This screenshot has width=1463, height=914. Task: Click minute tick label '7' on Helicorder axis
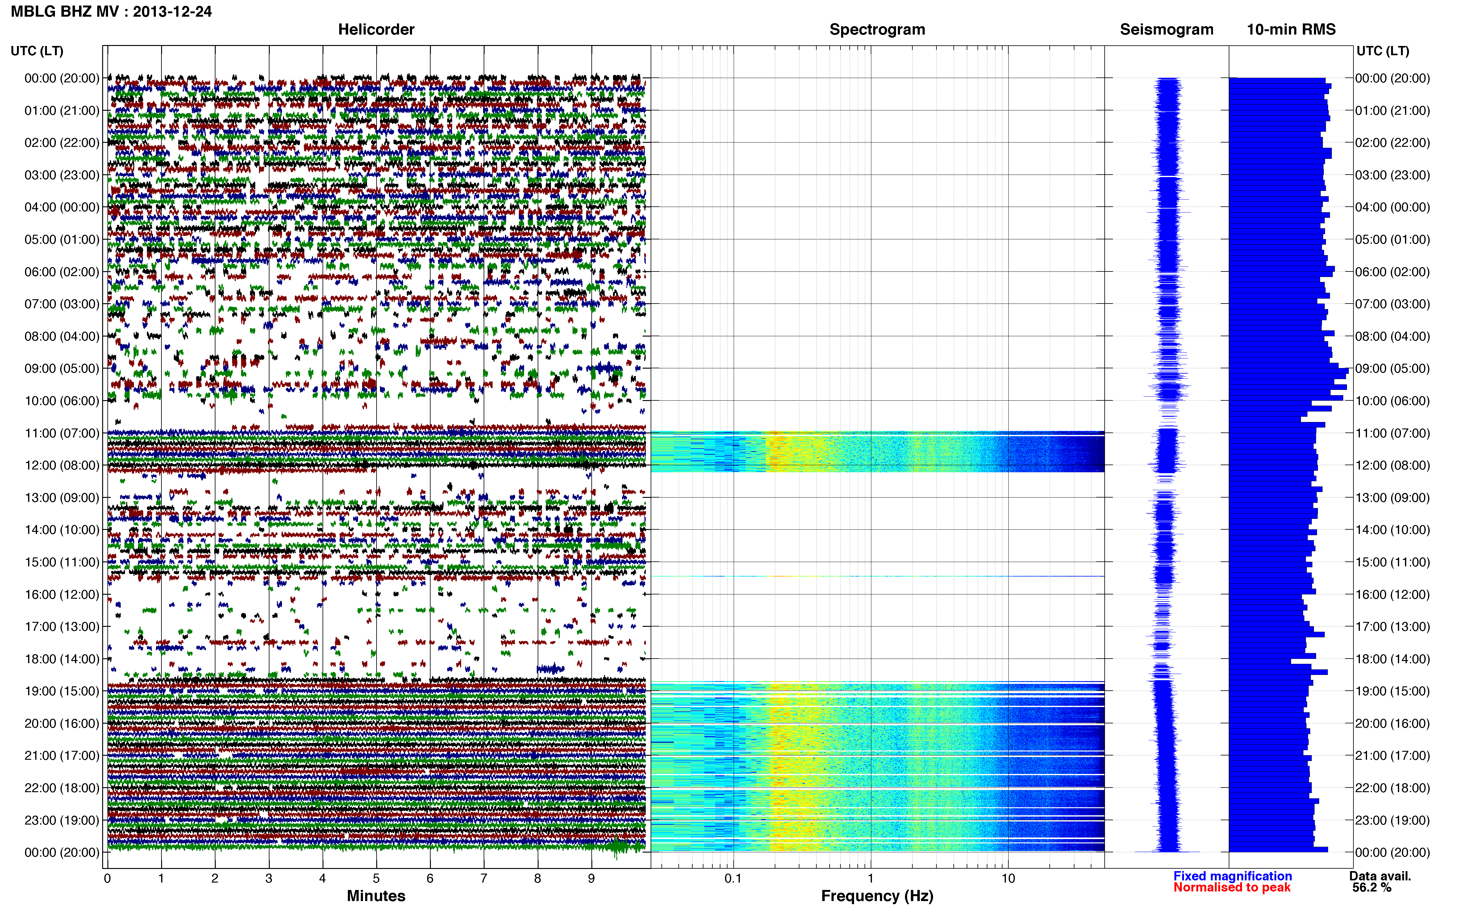484,878
